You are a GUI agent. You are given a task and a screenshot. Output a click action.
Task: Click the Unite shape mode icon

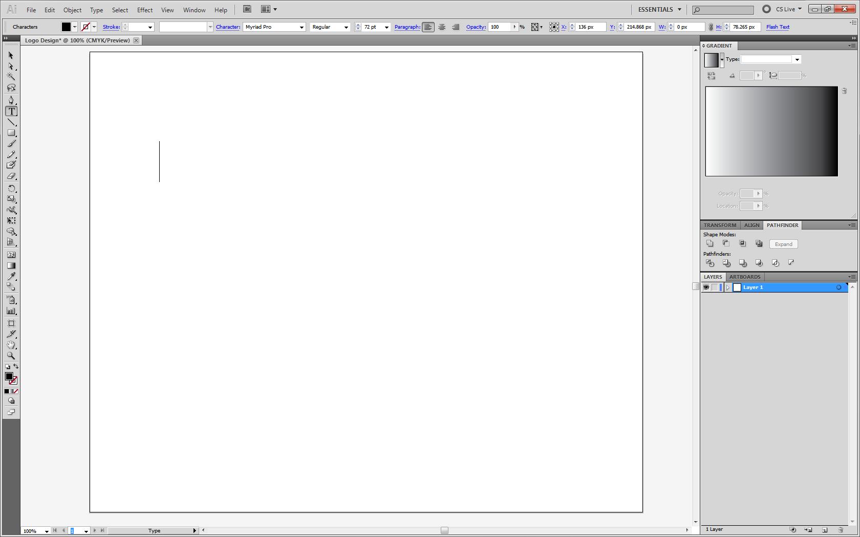tap(709, 243)
